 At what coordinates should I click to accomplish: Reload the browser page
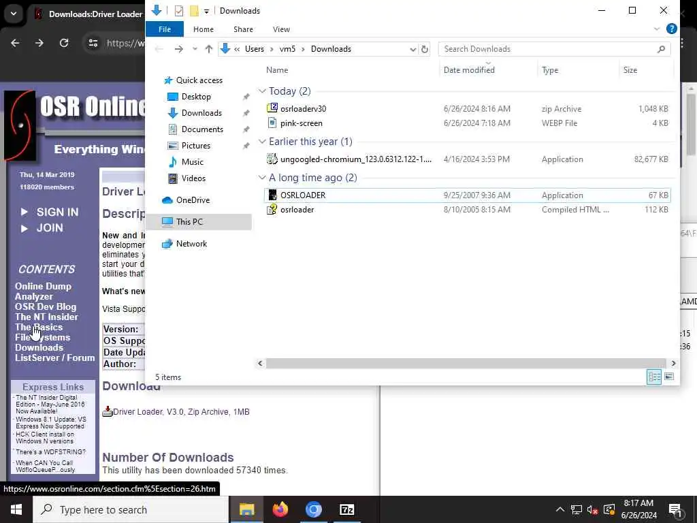tap(64, 43)
